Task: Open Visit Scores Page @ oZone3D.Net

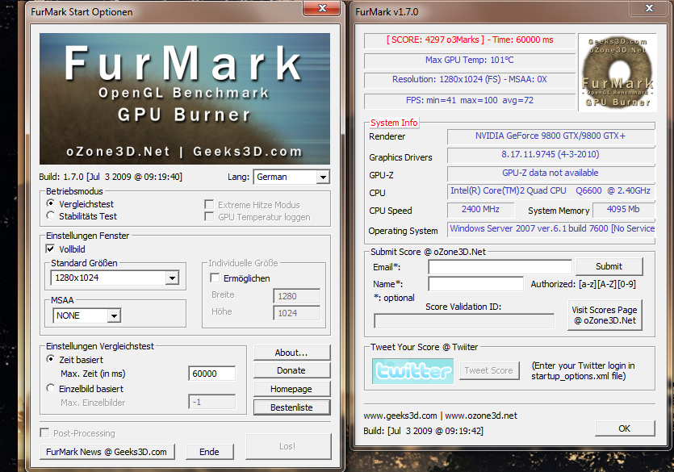Action: (605, 315)
